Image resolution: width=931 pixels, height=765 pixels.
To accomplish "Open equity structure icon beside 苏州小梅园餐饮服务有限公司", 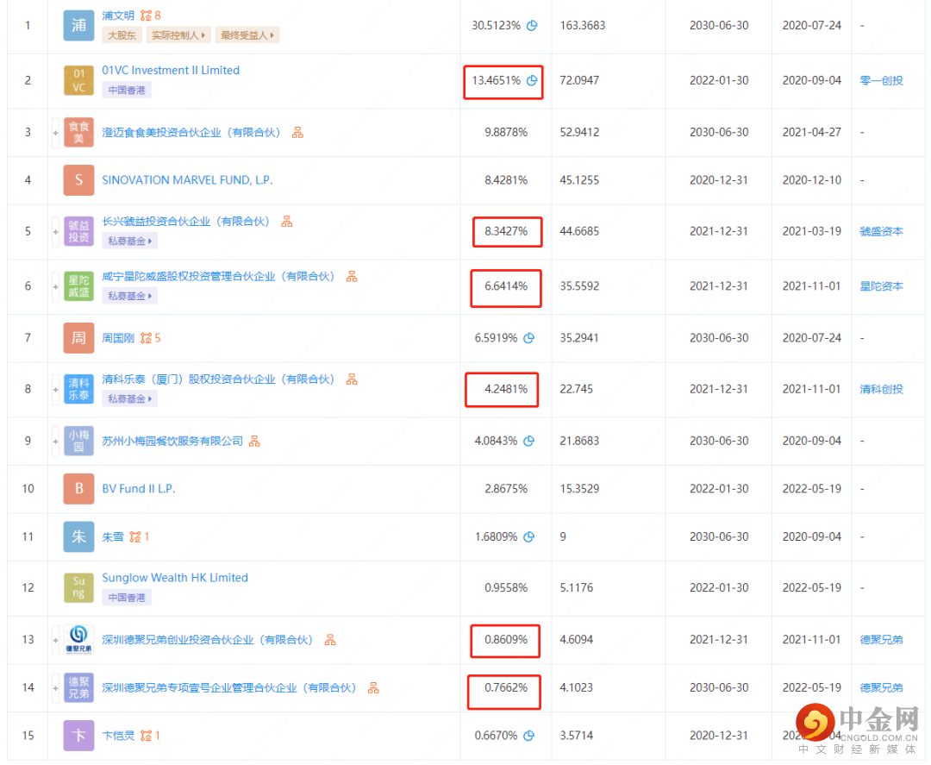I will [x=254, y=442].
